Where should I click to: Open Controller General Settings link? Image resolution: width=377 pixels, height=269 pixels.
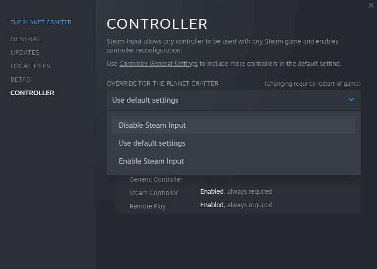(158, 64)
